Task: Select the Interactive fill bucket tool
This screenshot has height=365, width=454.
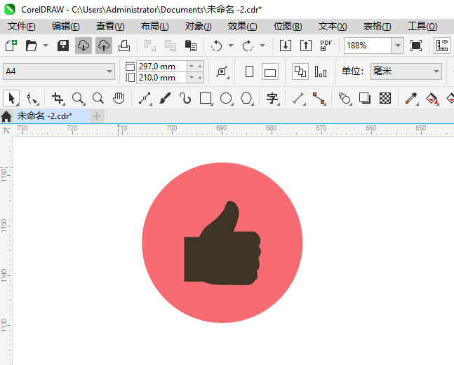Action: click(x=432, y=98)
